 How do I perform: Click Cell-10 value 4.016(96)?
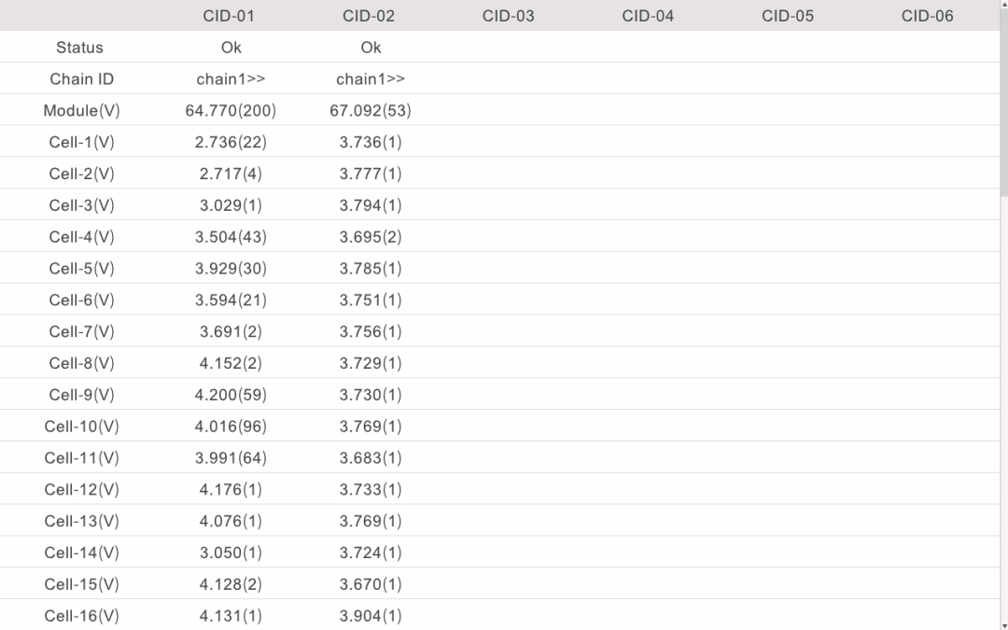[x=231, y=427]
